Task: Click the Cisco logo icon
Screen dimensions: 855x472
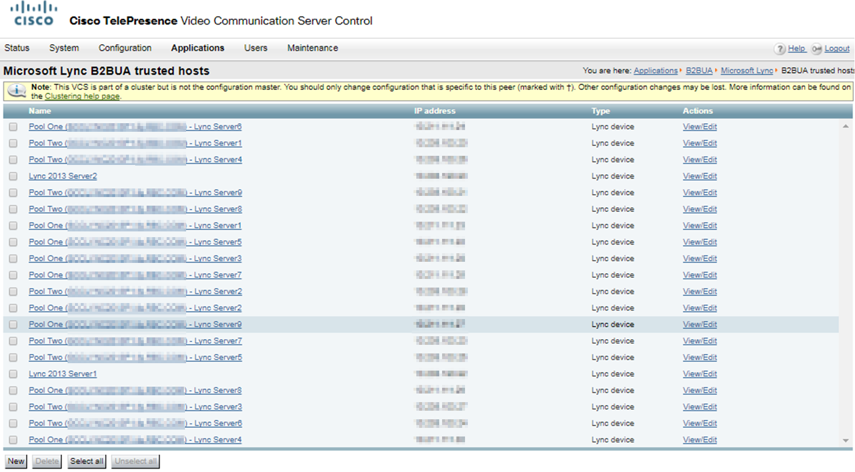Action: 34,14
